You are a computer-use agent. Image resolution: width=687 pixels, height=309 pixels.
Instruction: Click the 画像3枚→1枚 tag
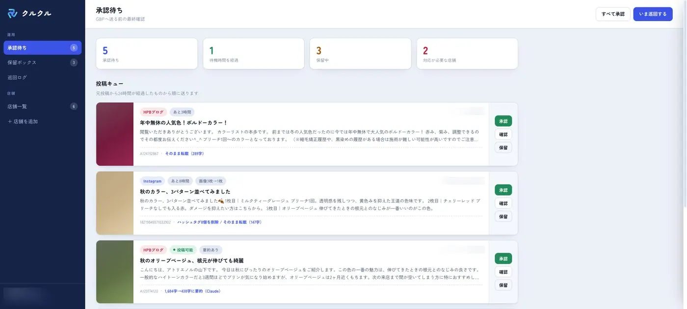(x=211, y=181)
